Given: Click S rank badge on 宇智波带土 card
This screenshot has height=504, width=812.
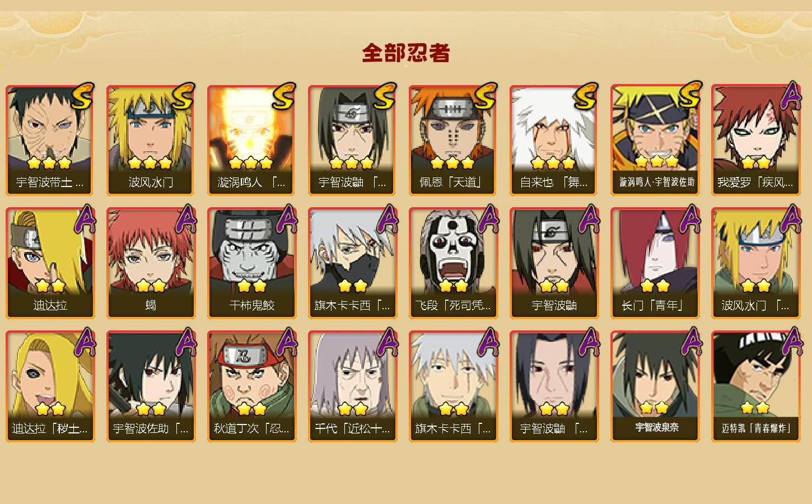Looking at the screenshot, I should pyautogui.click(x=82, y=96).
